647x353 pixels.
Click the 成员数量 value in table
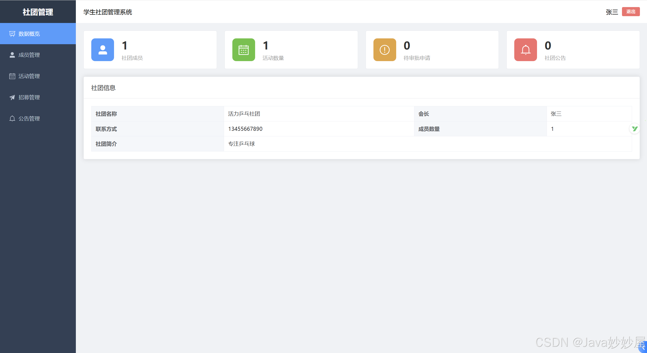coord(552,129)
